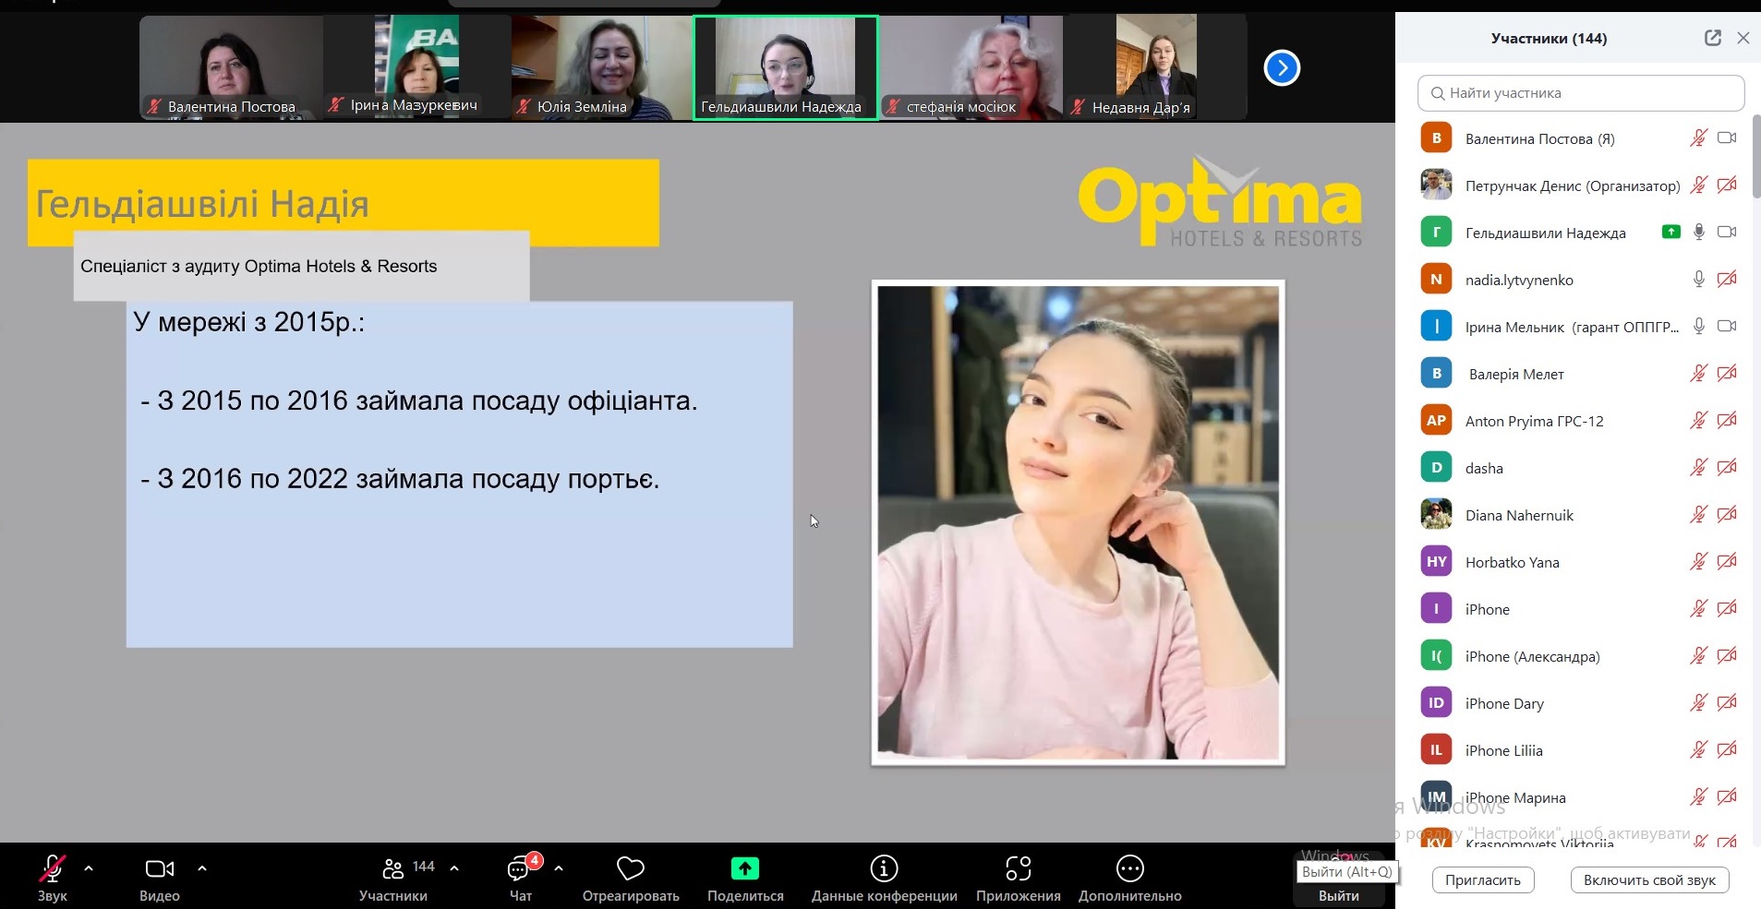Open Conference info icon
The image size is (1761, 909).
(x=884, y=869)
